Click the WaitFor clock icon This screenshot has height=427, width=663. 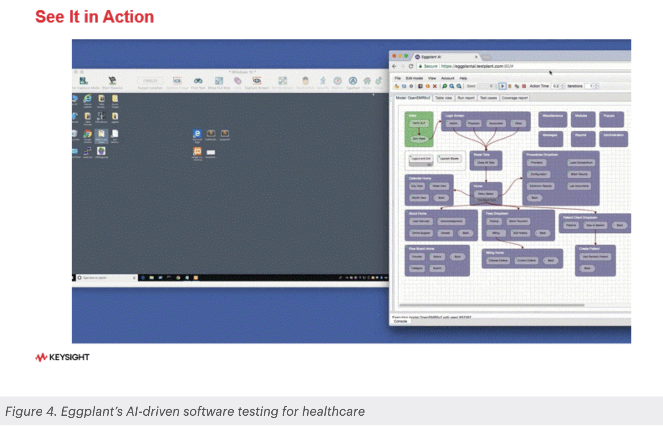[x=338, y=81]
